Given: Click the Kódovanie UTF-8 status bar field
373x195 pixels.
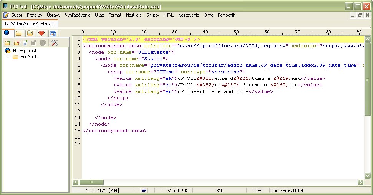Looking at the screenshot, I should 288,190.
